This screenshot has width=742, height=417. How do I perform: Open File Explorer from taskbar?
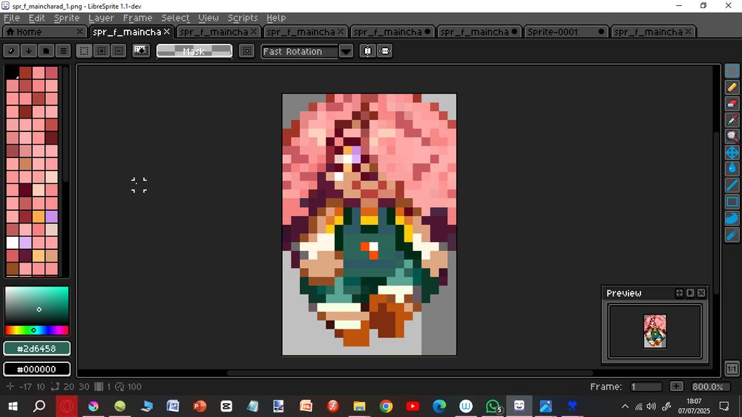coord(359,406)
